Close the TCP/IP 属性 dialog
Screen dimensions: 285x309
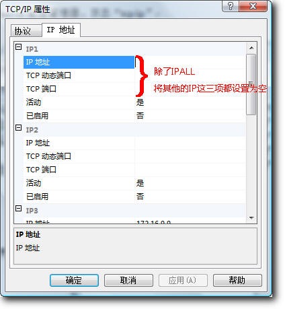(253, 6)
